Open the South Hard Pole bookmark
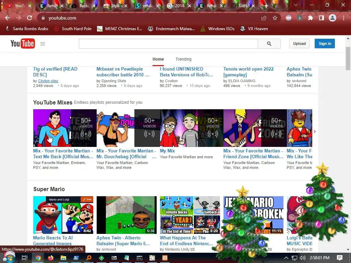The height and width of the screenshot is (263, 351). [x=73, y=29]
